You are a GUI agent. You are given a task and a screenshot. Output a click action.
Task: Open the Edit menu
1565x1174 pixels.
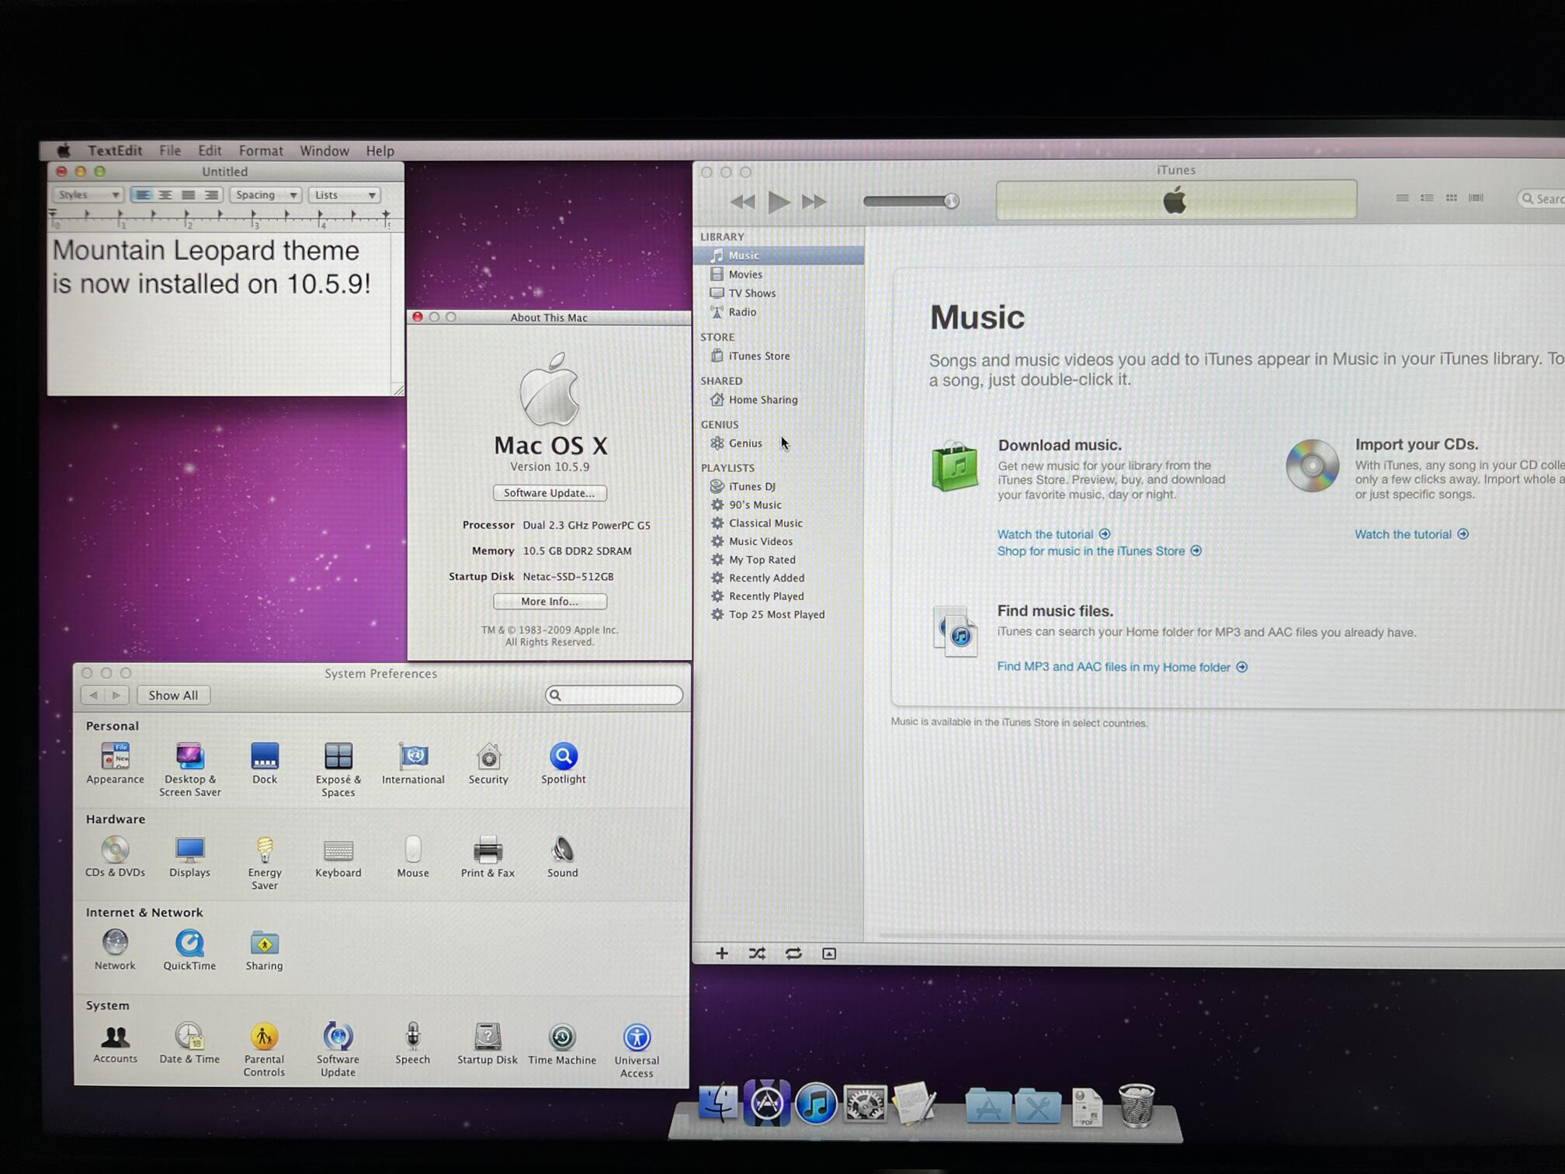point(210,151)
